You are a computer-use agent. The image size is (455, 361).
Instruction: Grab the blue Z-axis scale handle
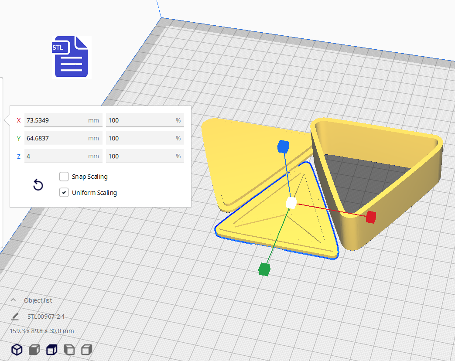pos(283,147)
